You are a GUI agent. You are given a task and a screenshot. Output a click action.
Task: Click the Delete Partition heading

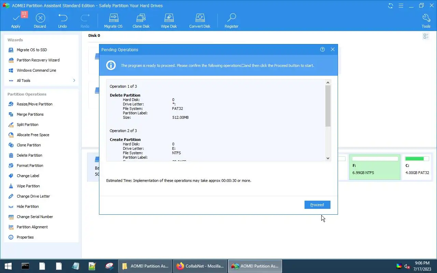point(125,95)
